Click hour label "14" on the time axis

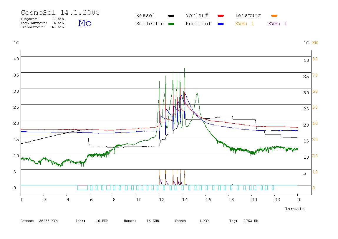185,200
